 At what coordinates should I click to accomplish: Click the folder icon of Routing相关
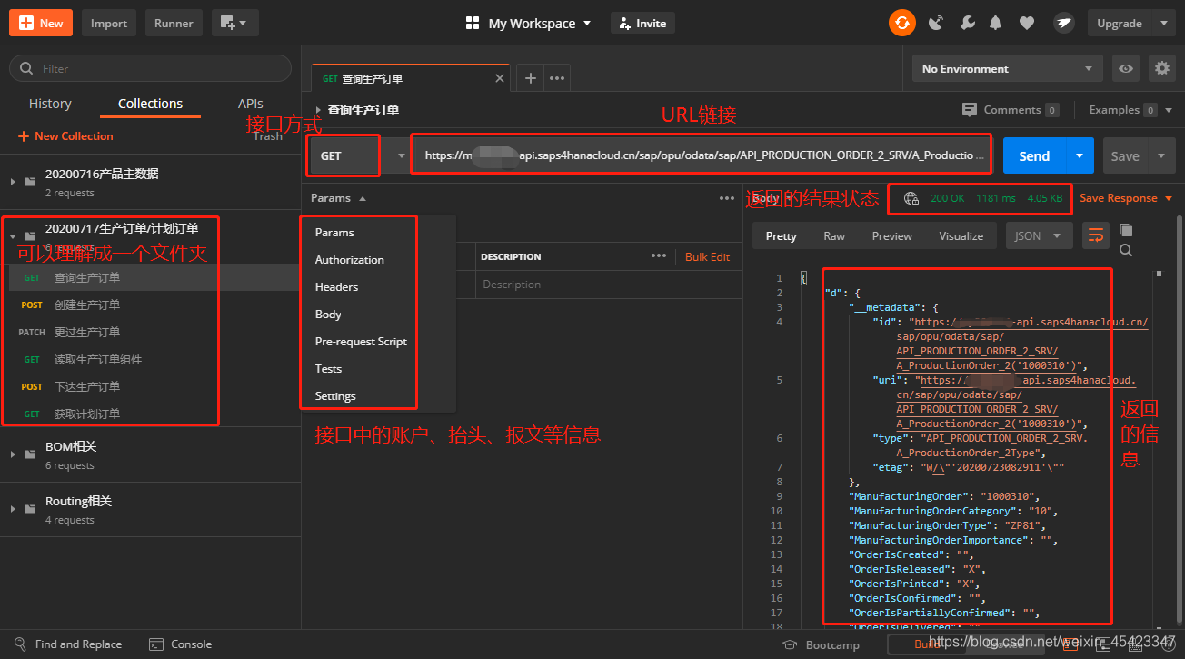coord(30,509)
